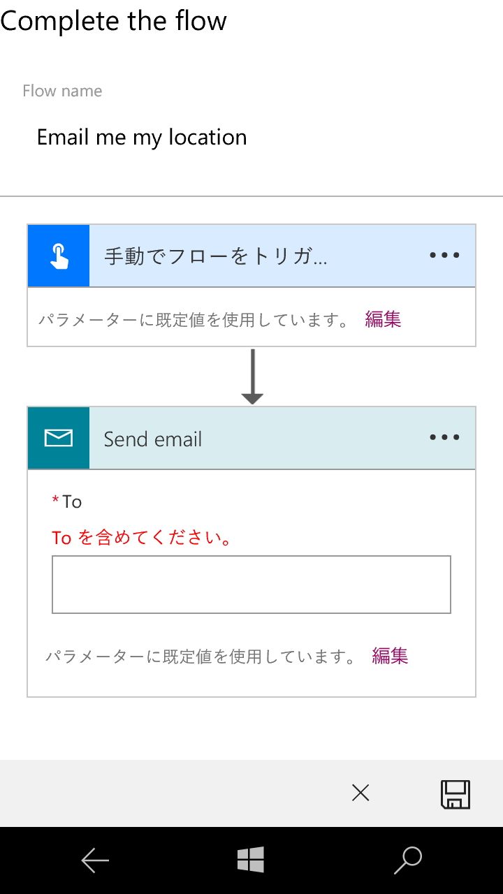Open the Send email card's ellipsis menu
The image size is (503, 894).
tap(444, 438)
